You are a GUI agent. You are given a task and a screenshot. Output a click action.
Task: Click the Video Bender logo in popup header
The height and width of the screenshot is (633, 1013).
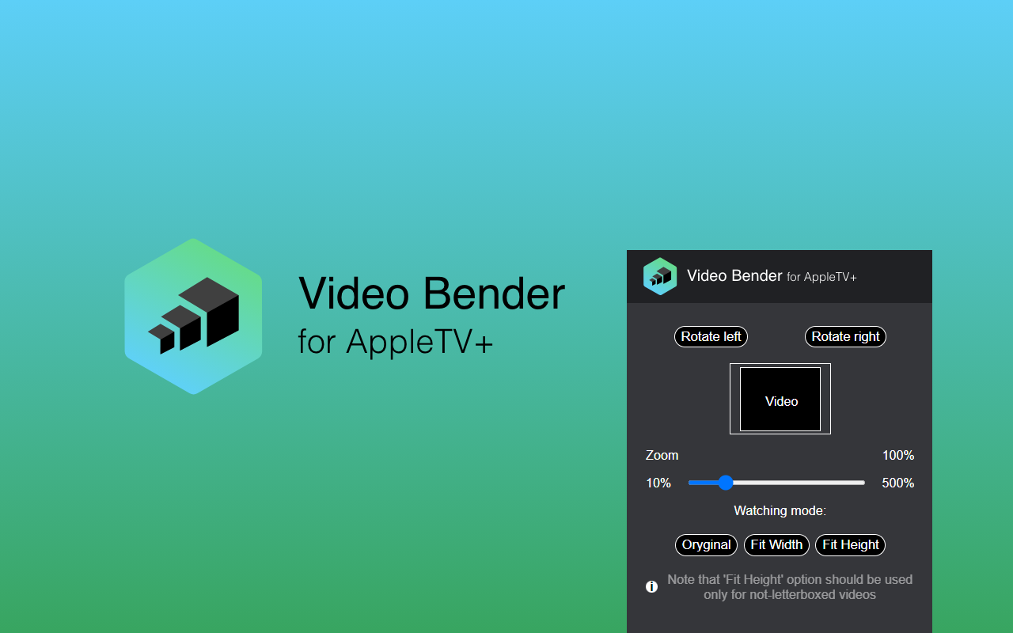(660, 276)
